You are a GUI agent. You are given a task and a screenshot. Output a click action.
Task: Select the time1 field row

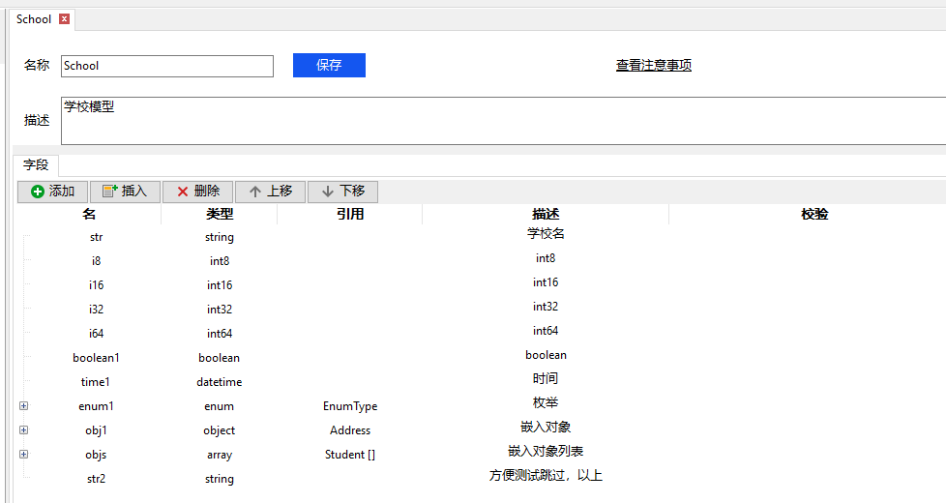[x=96, y=382]
